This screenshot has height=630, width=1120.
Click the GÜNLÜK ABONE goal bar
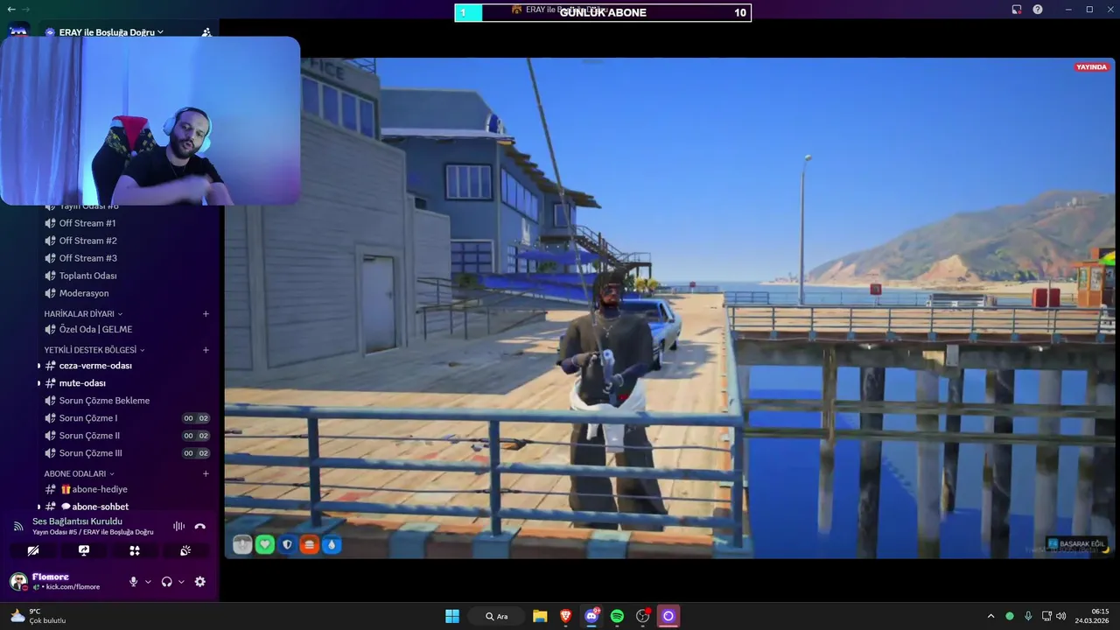tap(603, 12)
